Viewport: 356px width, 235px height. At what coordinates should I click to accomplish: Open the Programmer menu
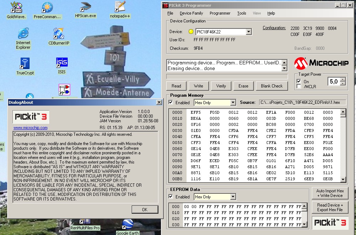(220, 13)
